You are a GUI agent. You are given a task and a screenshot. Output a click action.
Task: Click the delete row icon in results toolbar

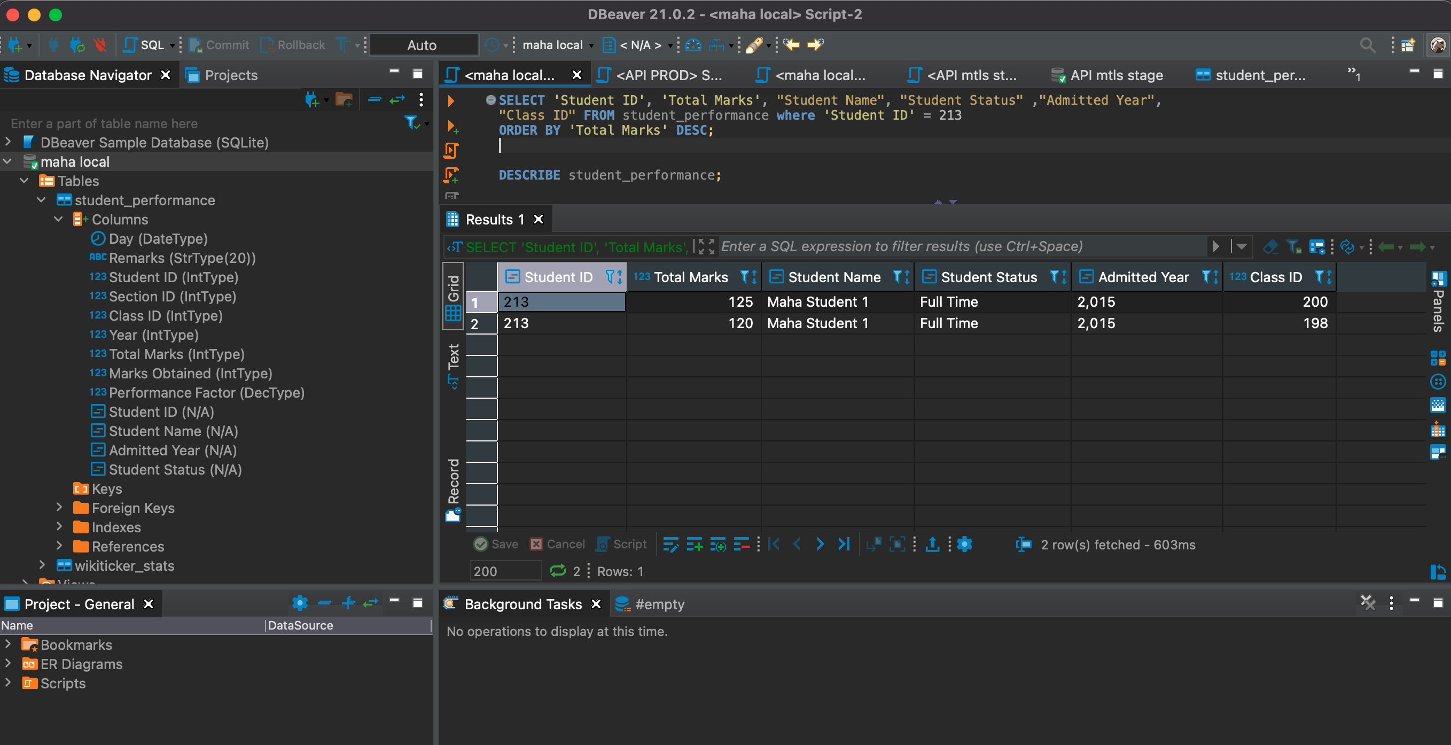pyautogui.click(x=742, y=544)
